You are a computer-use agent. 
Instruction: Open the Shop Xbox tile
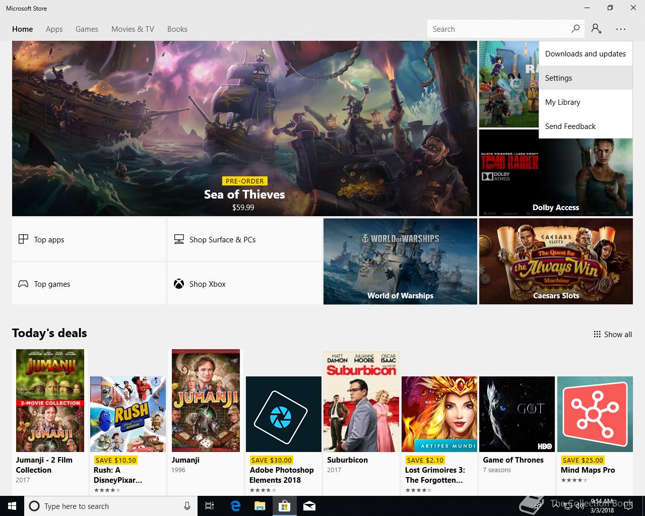pos(244,284)
